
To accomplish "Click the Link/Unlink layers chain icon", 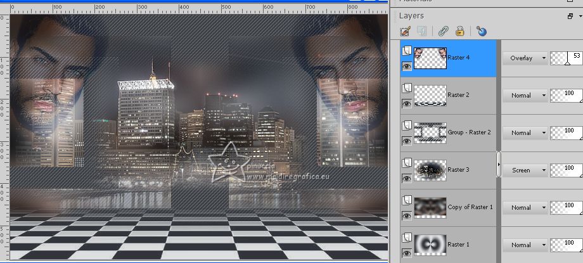I will click(x=443, y=31).
